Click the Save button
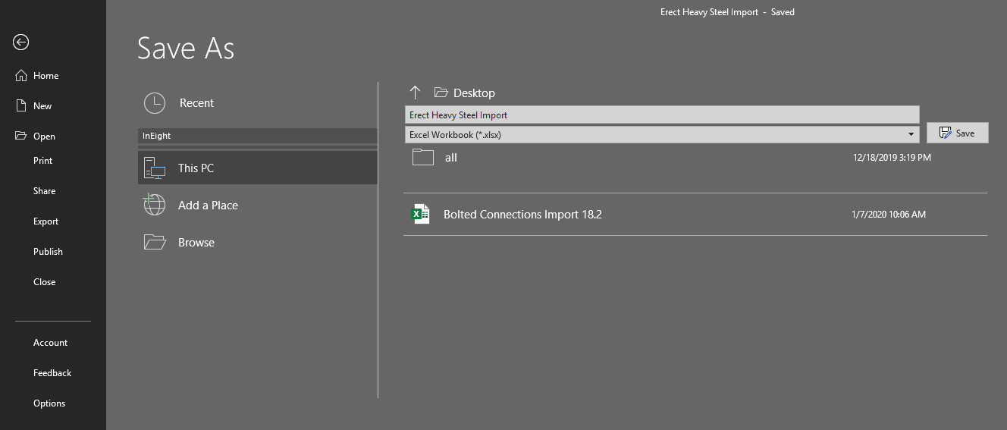 click(958, 133)
